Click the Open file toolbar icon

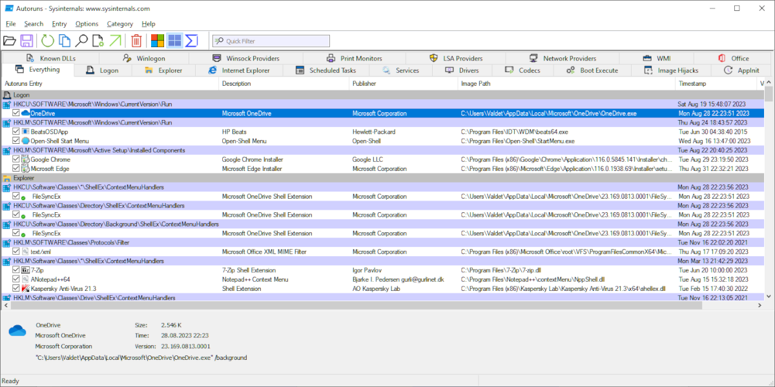point(10,41)
